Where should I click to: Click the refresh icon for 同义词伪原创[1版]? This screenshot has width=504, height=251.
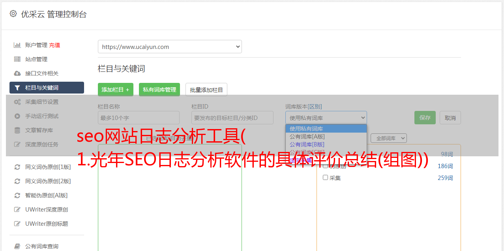(17, 167)
